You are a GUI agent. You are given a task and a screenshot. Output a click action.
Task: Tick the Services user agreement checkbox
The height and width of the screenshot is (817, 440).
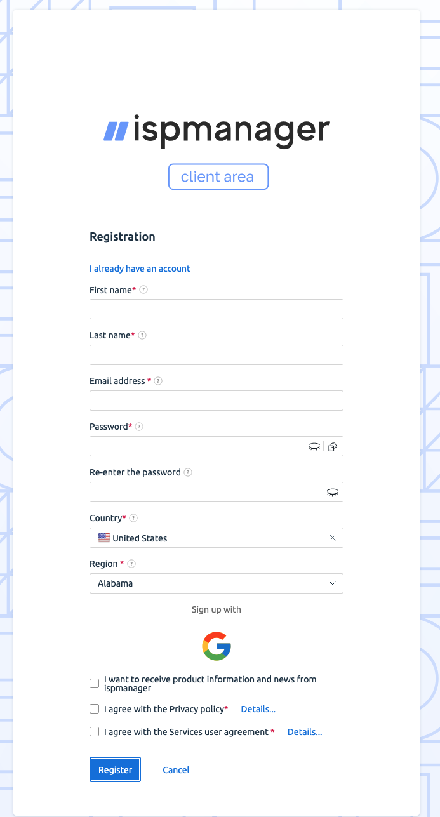point(95,732)
